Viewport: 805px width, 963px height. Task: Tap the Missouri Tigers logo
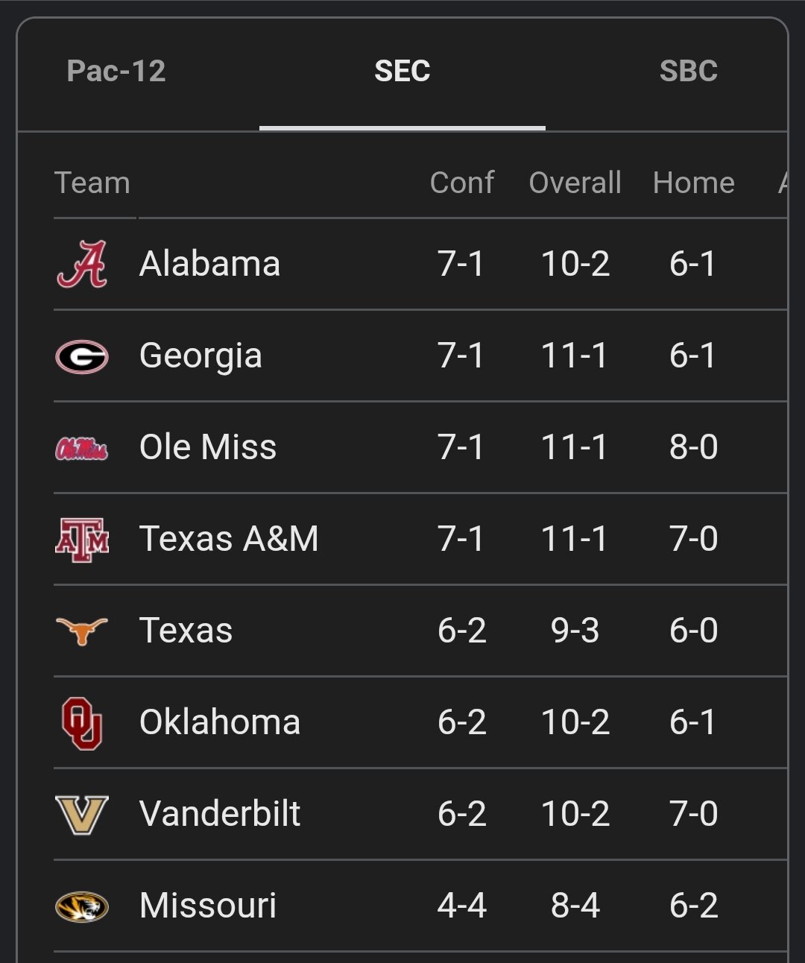tap(82, 906)
